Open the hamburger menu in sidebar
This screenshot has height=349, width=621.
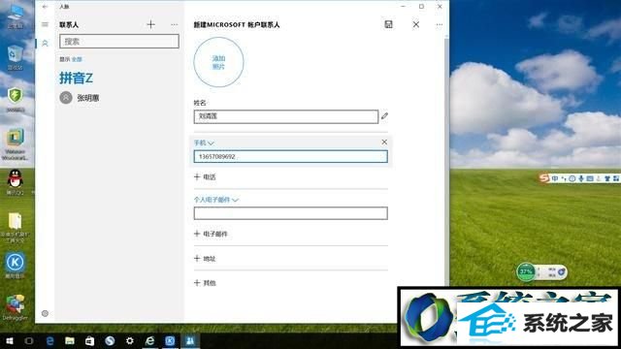click(x=46, y=24)
